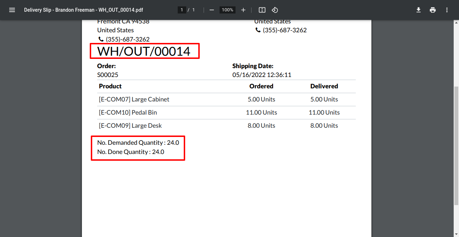
Task: Click the WH/OUT/00014 heading
Action: 144,51
